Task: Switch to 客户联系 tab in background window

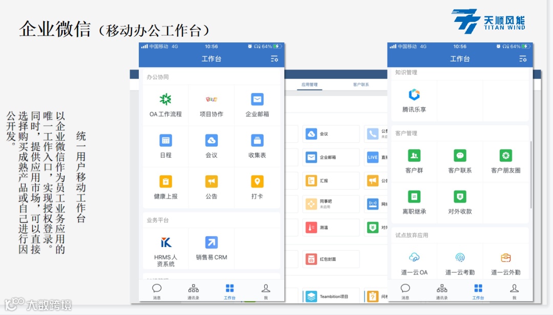Action: pos(361,84)
